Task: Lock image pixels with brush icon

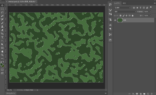Action: point(123,16)
